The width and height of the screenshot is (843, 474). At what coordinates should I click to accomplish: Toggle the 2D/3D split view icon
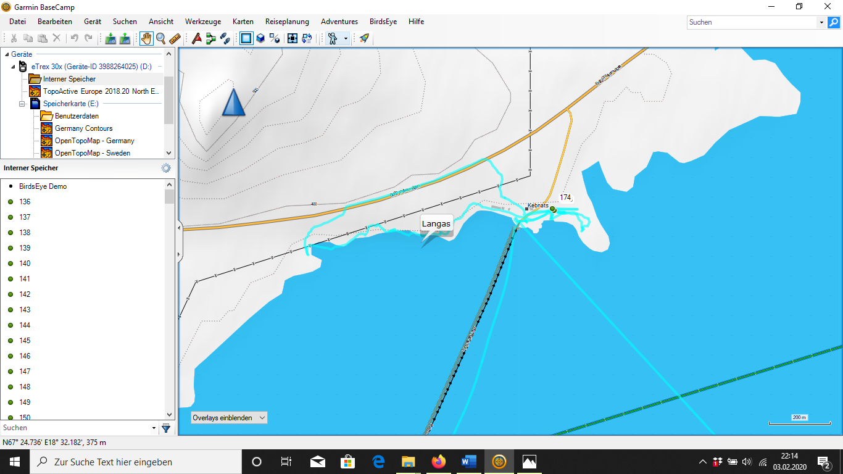(x=275, y=38)
